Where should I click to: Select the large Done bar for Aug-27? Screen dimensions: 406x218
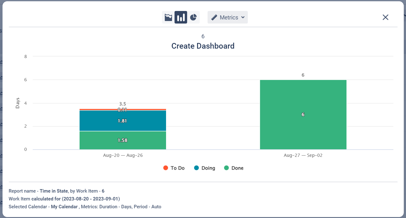[x=303, y=114]
